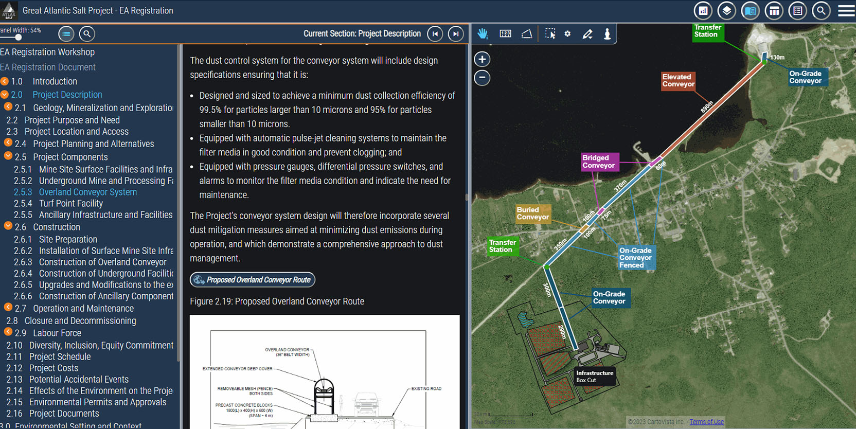Open the hamburger main menu
The height and width of the screenshot is (429, 856).
pos(846,11)
